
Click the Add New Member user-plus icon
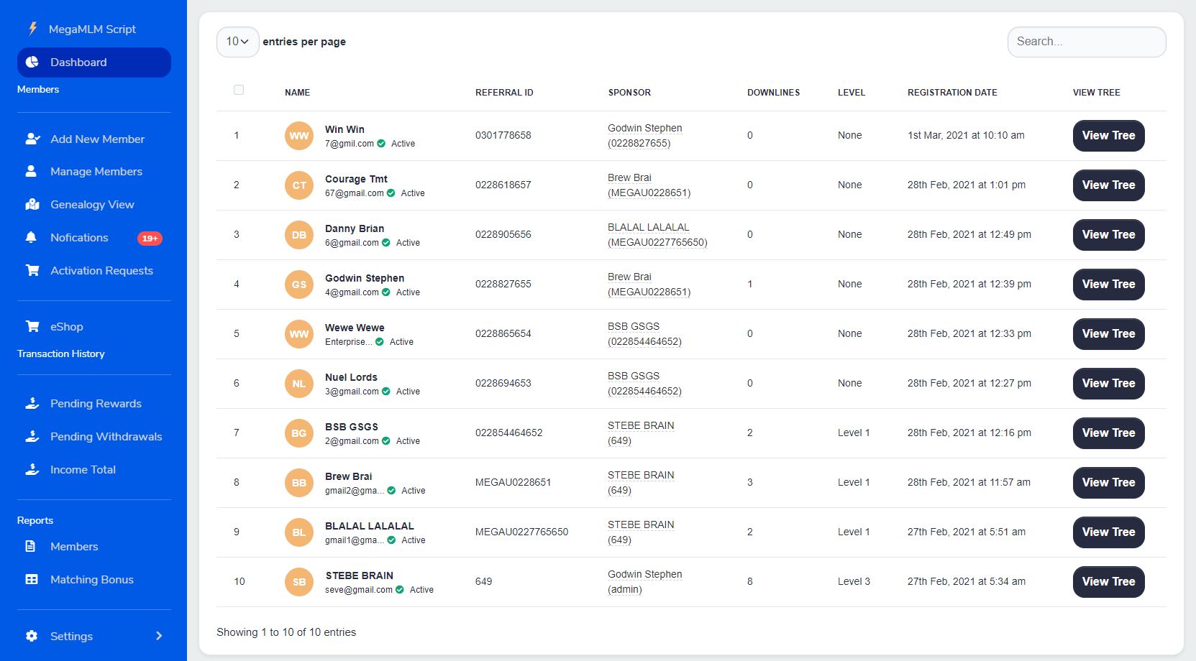point(32,139)
